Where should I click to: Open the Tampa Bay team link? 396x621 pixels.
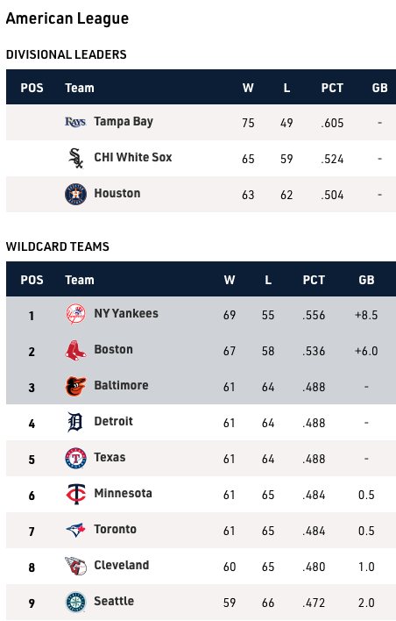[124, 122]
